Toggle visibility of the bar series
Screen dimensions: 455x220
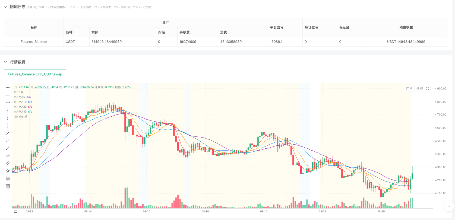pos(16,92)
